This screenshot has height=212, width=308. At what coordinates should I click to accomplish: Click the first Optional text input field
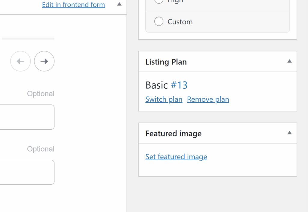(27, 117)
